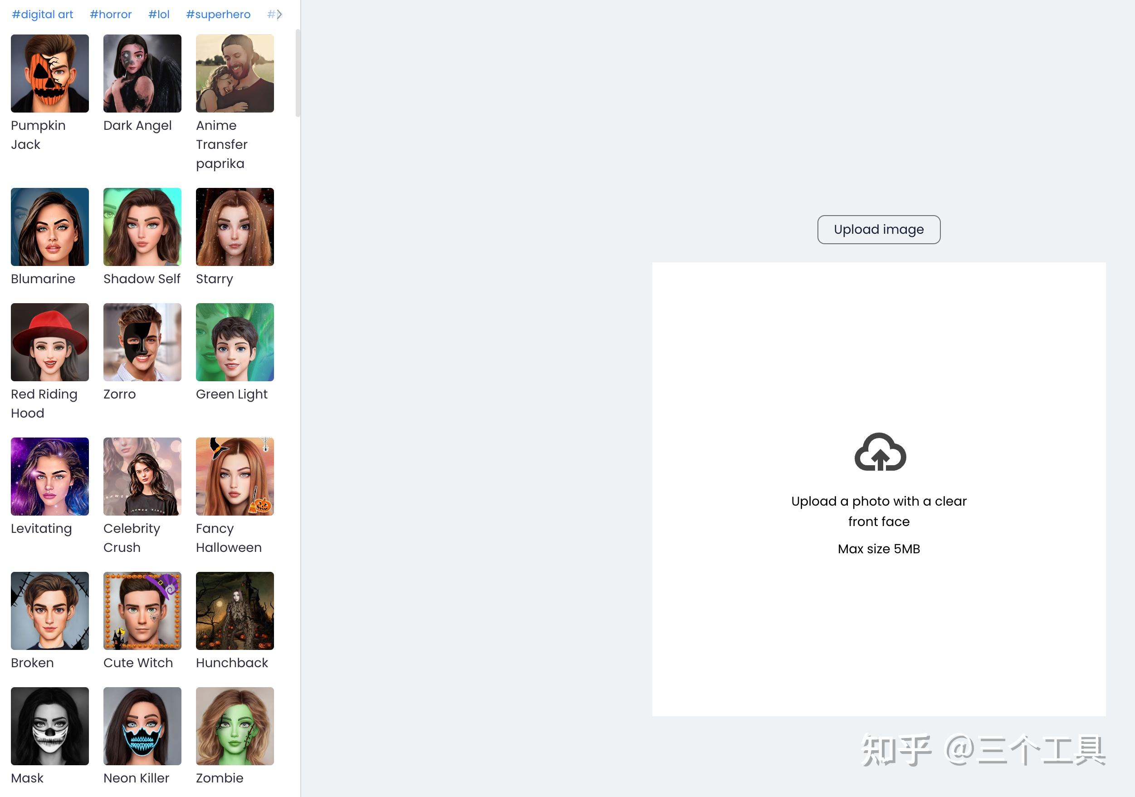Select the Shadow Self style
This screenshot has width=1135, height=797.
point(142,226)
